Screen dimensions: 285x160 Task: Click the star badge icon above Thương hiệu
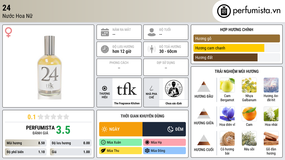[x=105, y=88]
